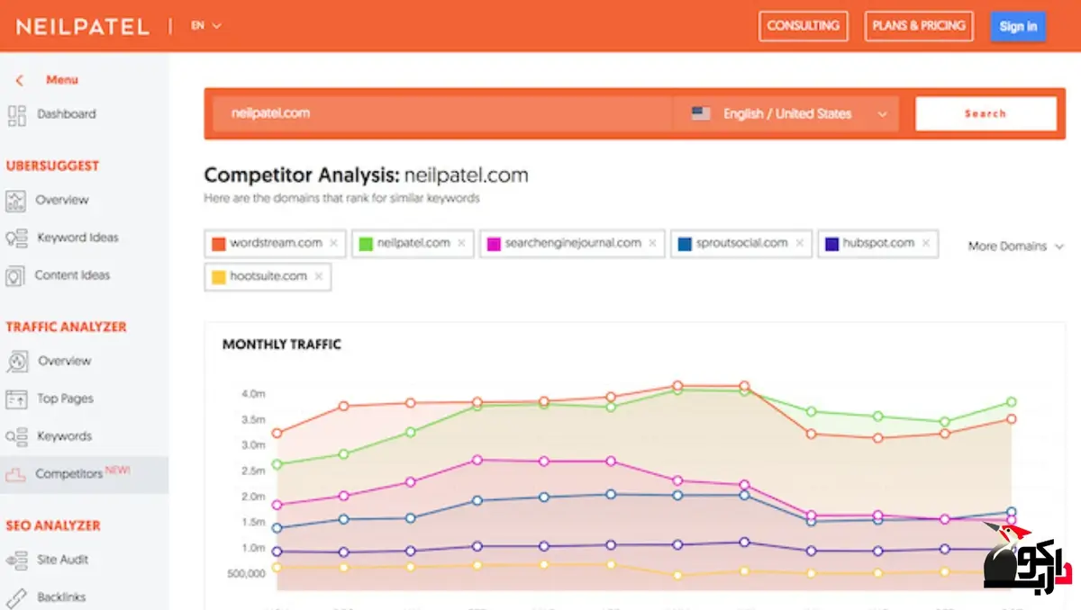
Task: Click the Sign in button
Action: coord(1018,26)
